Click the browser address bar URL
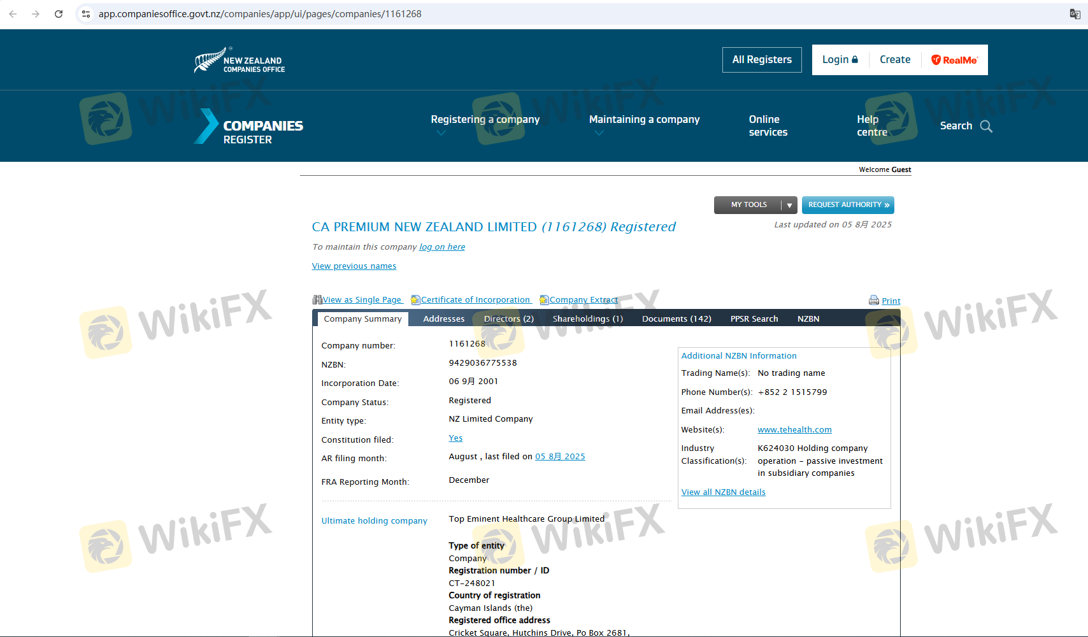Viewport: 1088px width, 637px height. (260, 14)
